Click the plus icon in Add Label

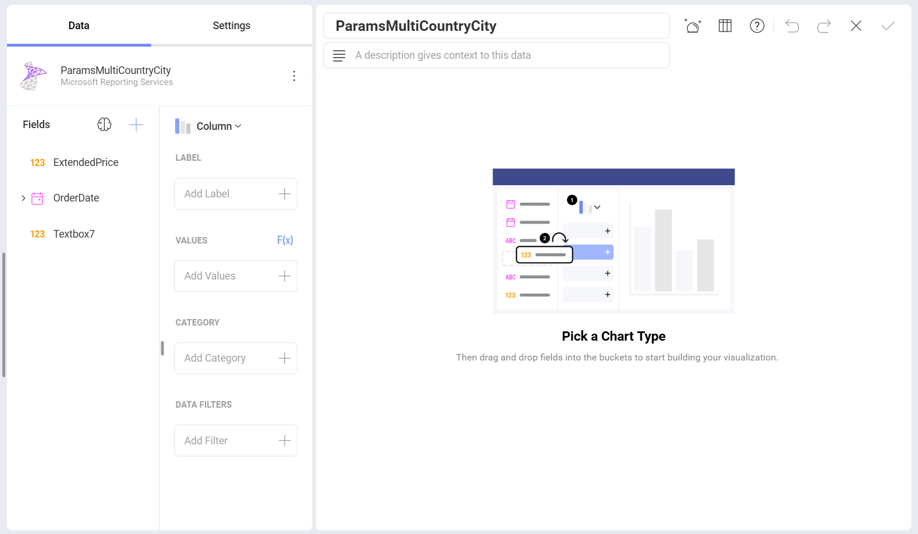285,194
